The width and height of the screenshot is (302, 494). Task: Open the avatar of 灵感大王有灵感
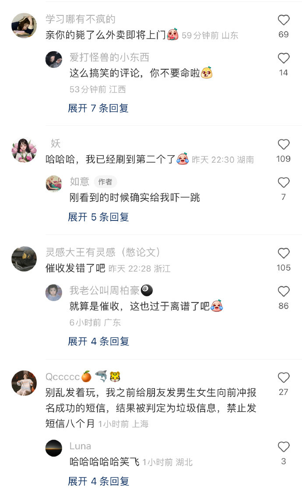click(24, 259)
